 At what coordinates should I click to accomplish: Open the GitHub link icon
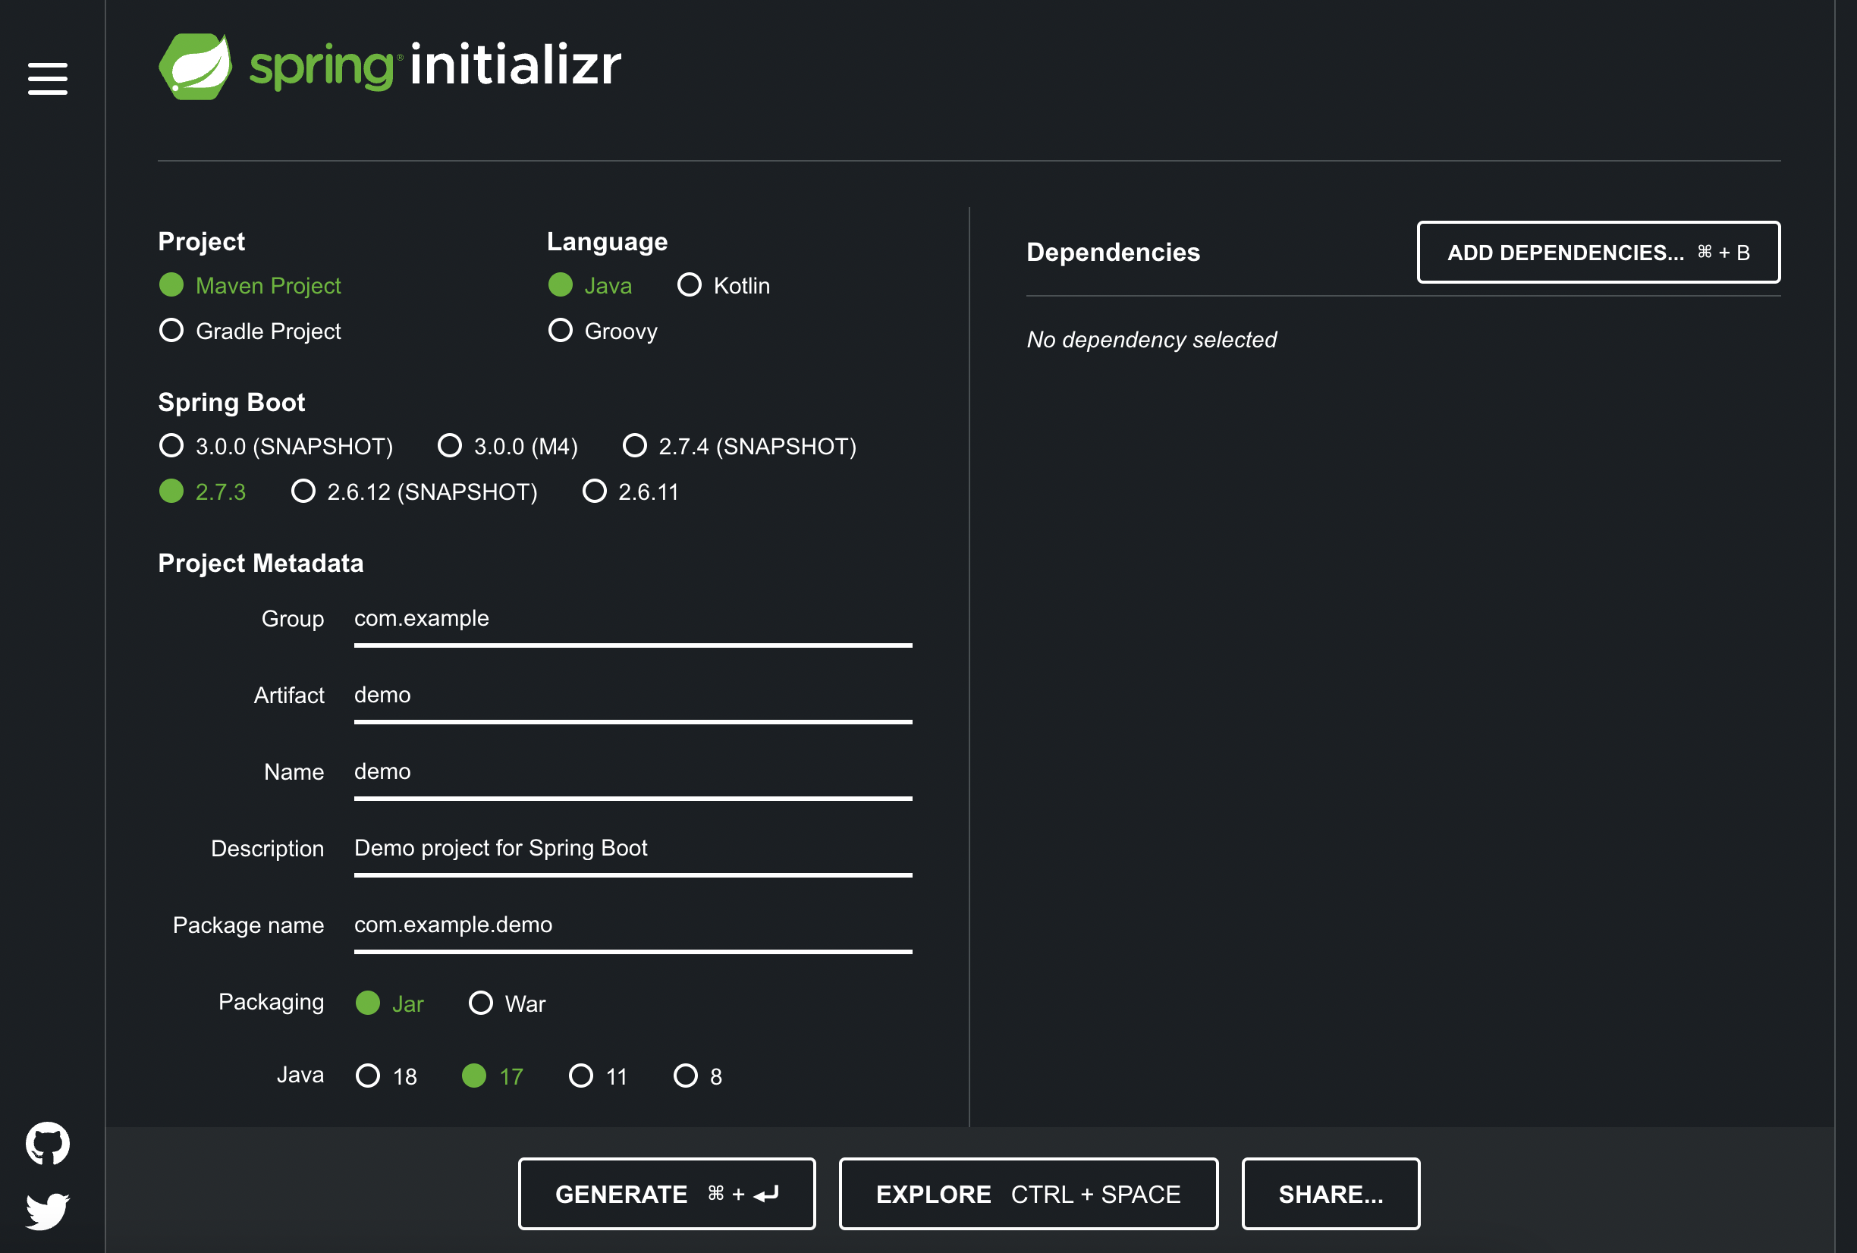click(x=48, y=1143)
